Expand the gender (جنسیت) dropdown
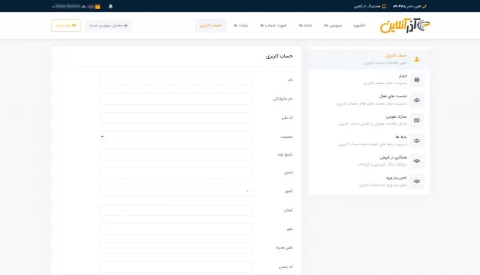Screen dimensions: 480x275 176,136
